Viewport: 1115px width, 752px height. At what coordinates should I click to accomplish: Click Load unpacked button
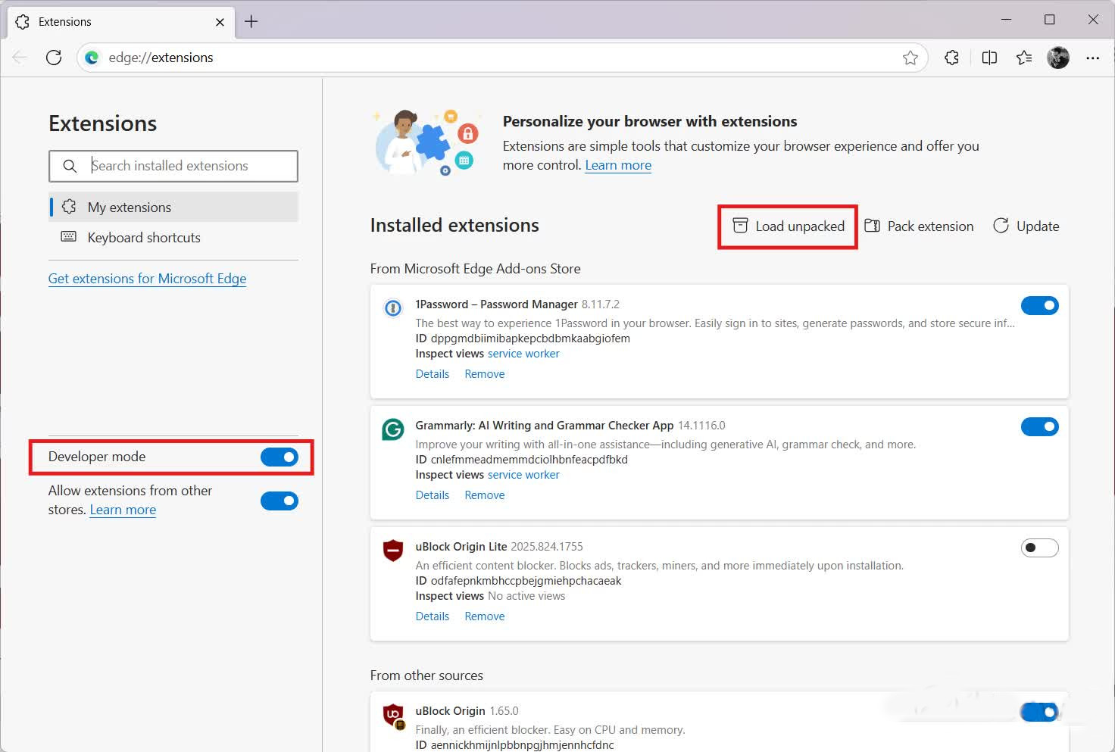[x=788, y=226]
